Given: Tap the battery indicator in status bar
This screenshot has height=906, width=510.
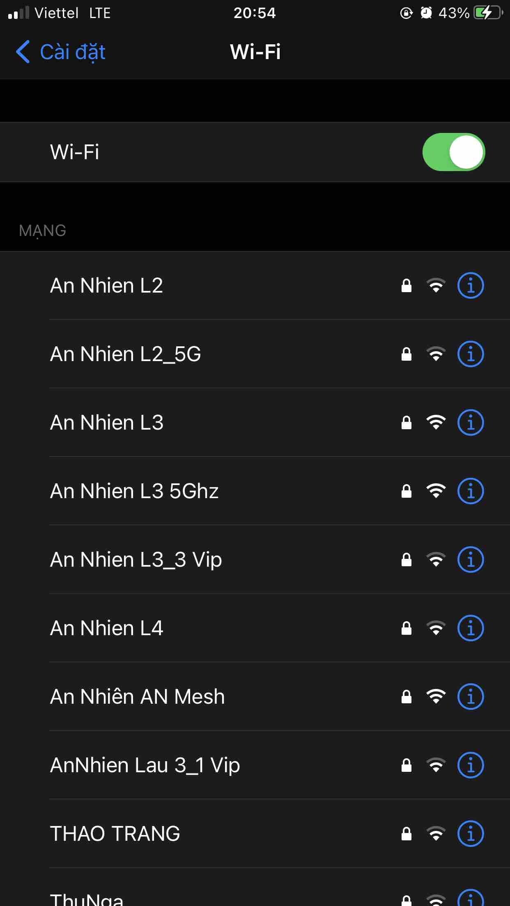Looking at the screenshot, I should [488, 13].
